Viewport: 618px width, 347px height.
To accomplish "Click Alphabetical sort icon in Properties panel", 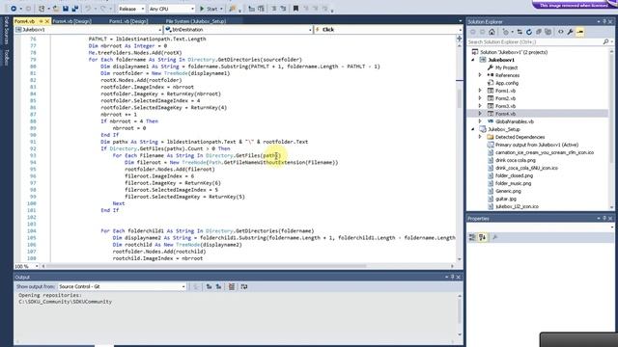I will click(482, 237).
